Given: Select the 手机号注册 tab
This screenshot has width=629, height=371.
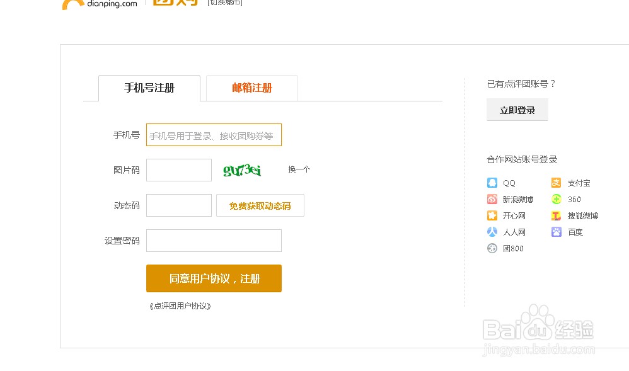Looking at the screenshot, I should (149, 88).
